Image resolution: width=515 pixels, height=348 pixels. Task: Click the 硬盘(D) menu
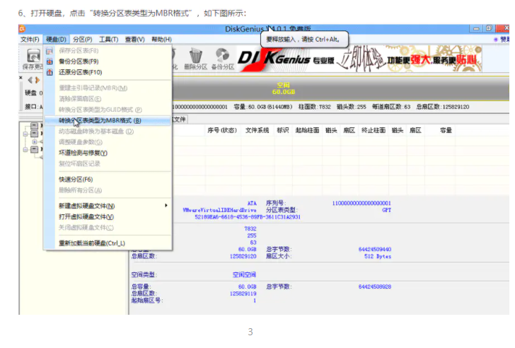point(56,40)
